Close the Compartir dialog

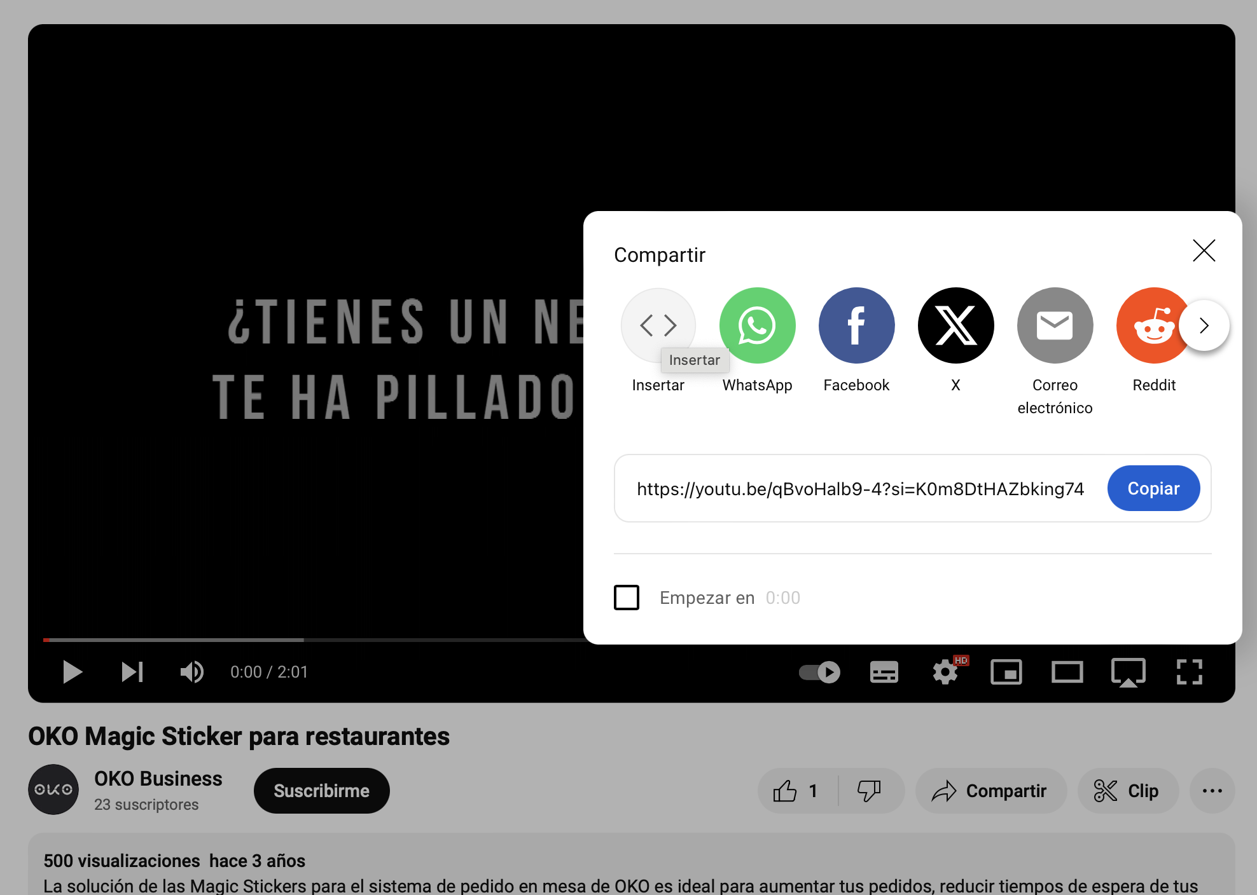[x=1204, y=250]
